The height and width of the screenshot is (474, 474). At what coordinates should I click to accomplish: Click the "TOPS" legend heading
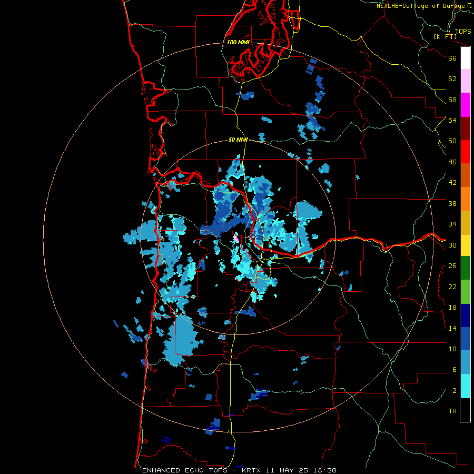tap(463, 31)
